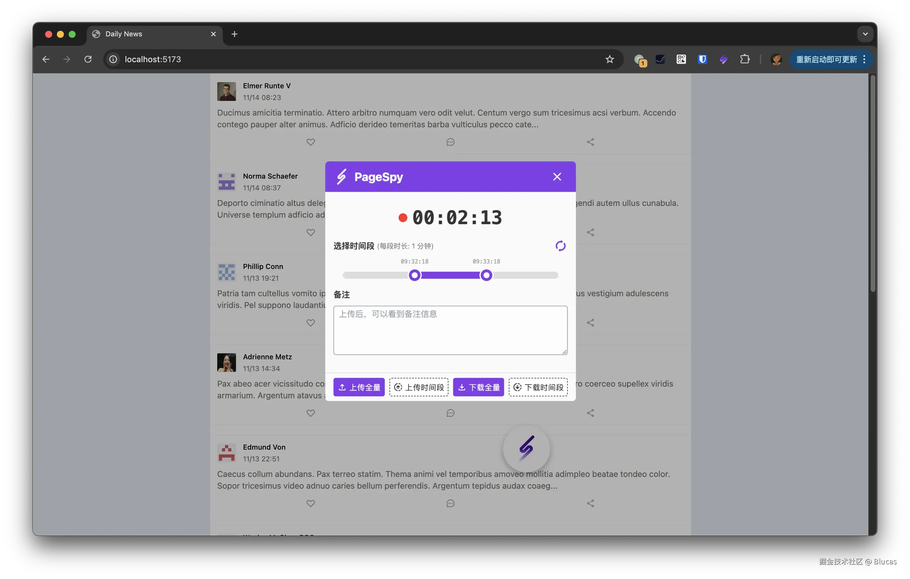Expand the tab search dropdown arrow

[x=865, y=34]
